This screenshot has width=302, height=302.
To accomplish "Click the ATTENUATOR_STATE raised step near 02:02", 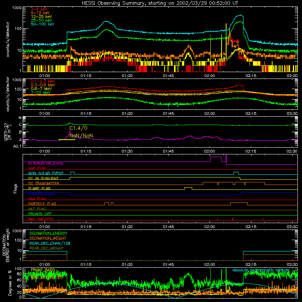I will point(216,159).
